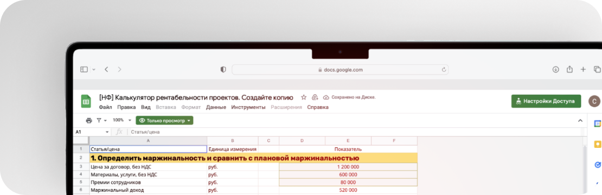Expand filter options dropdown arrow
The width and height of the screenshot is (602, 195).
[x=105, y=121]
